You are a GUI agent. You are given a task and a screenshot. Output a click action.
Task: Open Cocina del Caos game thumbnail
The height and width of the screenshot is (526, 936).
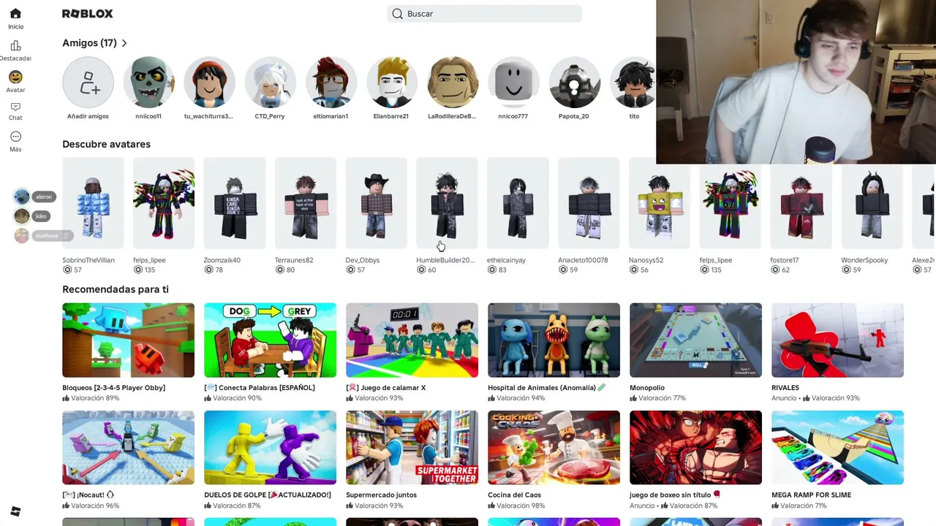pyautogui.click(x=554, y=447)
